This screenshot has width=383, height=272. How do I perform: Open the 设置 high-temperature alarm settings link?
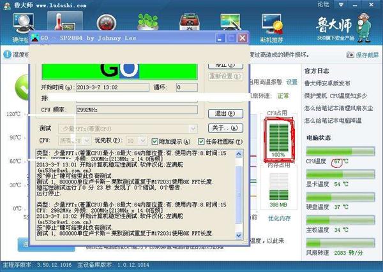(x=292, y=82)
